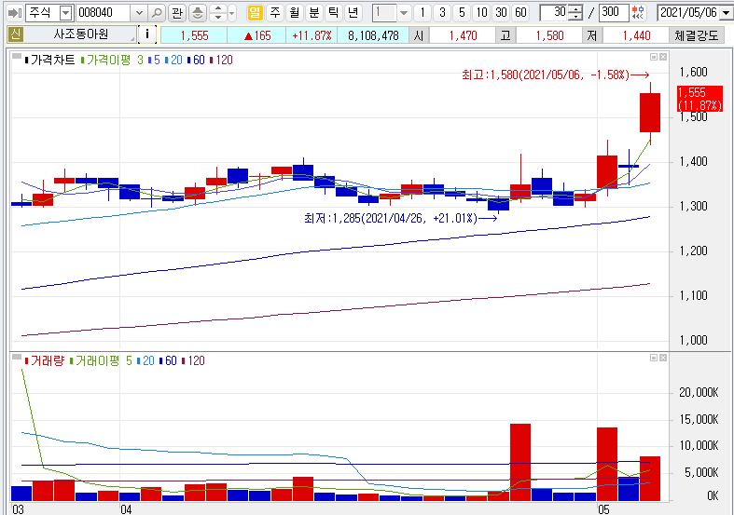734x515 pixels.
Task: Click the displayed bar count field 30
Action: click(554, 13)
